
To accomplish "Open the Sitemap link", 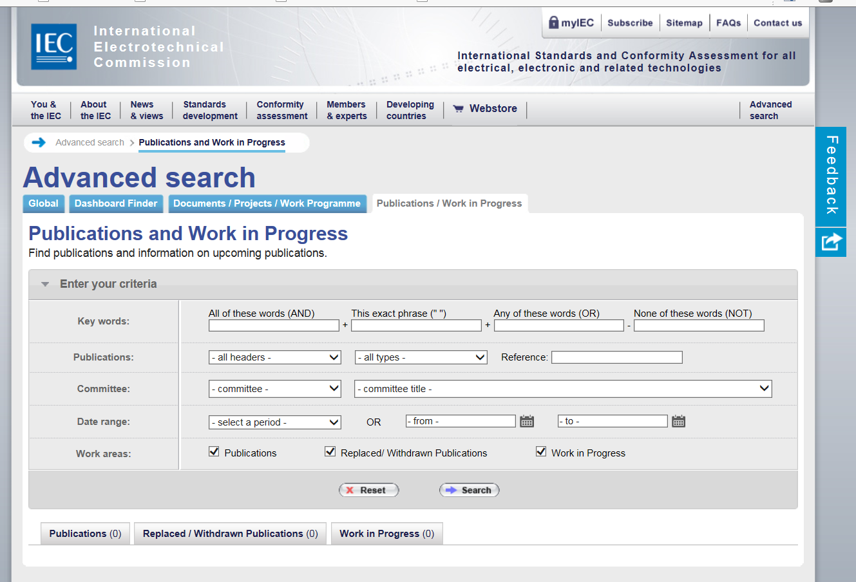I will click(684, 23).
